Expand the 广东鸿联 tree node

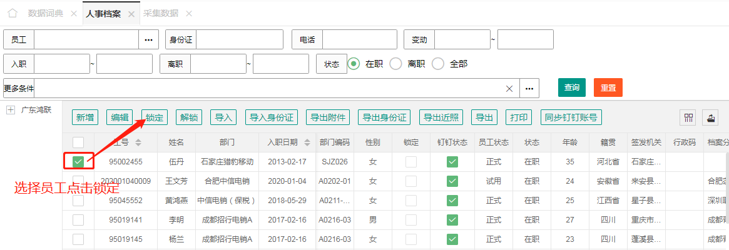pyautogui.click(x=11, y=110)
